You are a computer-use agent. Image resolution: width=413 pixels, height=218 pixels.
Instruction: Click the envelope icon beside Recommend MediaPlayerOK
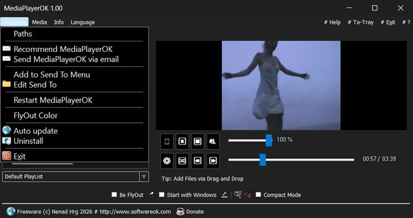pyautogui.click(x=6, y=49)
